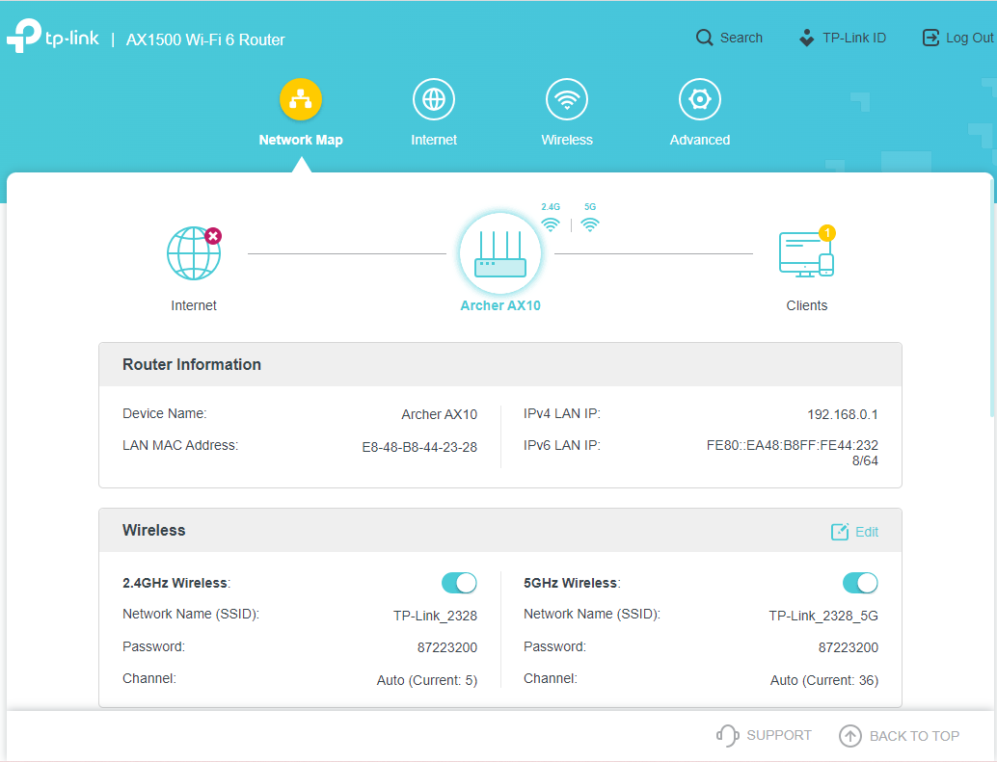The height and width of the screenshot is (762, 997).
Task: Click the Archer AX10 router icon
Action: pos(500,253)
